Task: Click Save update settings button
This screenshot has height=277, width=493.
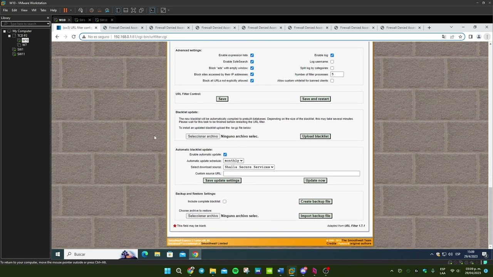Action: click(222, 180)
